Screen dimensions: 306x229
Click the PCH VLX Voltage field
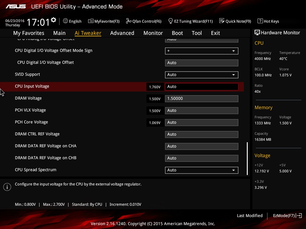(x=202, y=111)
